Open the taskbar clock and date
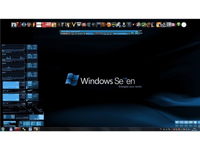200x150 pixels. pos(194,129)
